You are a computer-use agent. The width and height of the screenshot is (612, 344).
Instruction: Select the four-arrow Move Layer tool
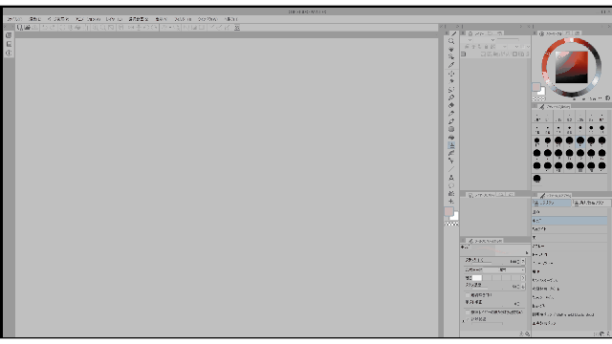(x=451, y=74)
